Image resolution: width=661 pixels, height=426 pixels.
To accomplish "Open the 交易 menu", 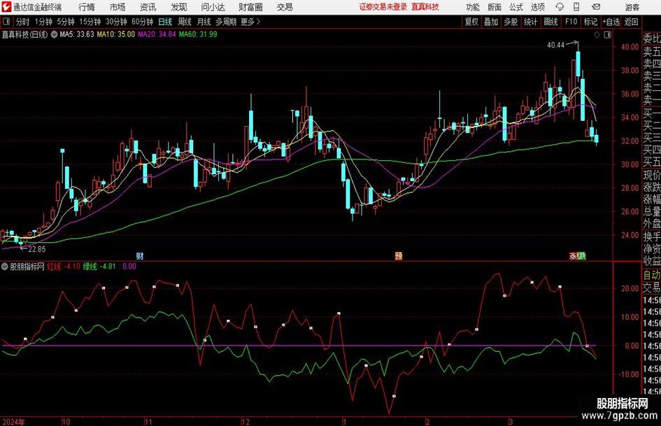I will [x=285, y=7].
